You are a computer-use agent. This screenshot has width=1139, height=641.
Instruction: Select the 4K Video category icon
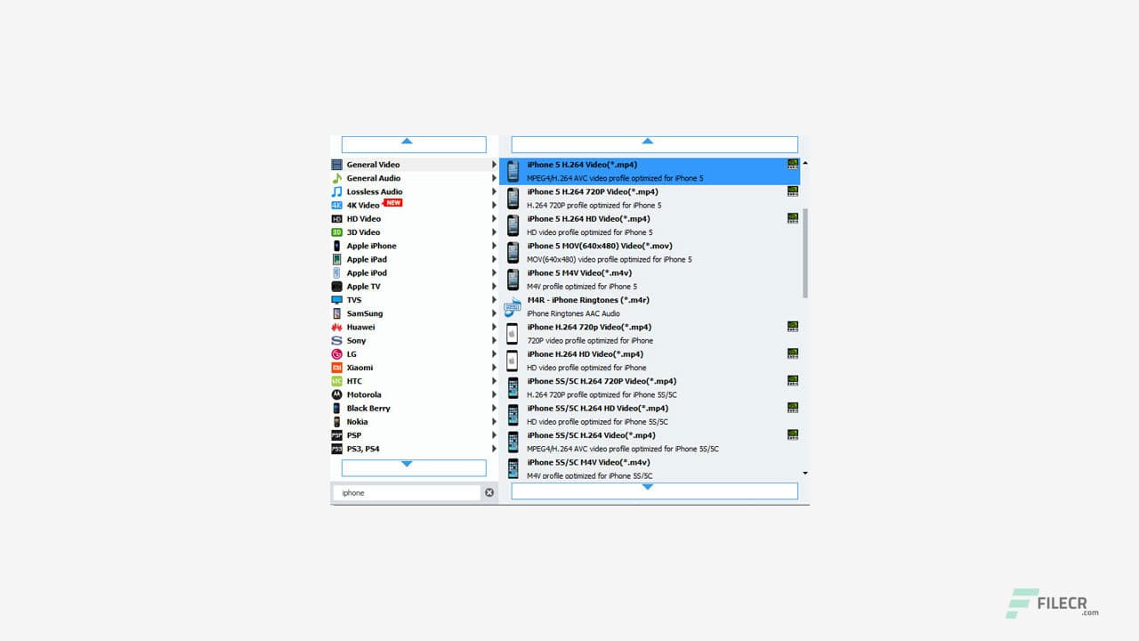[x=337, y=205]
